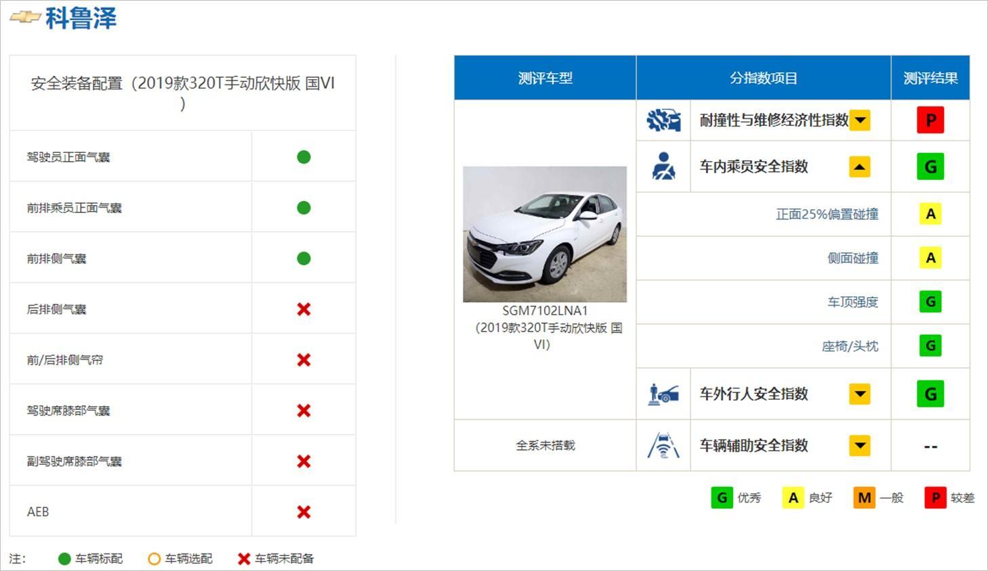Open the white Chevrolet car photo

pyautogui.click(x=545, y=234)
